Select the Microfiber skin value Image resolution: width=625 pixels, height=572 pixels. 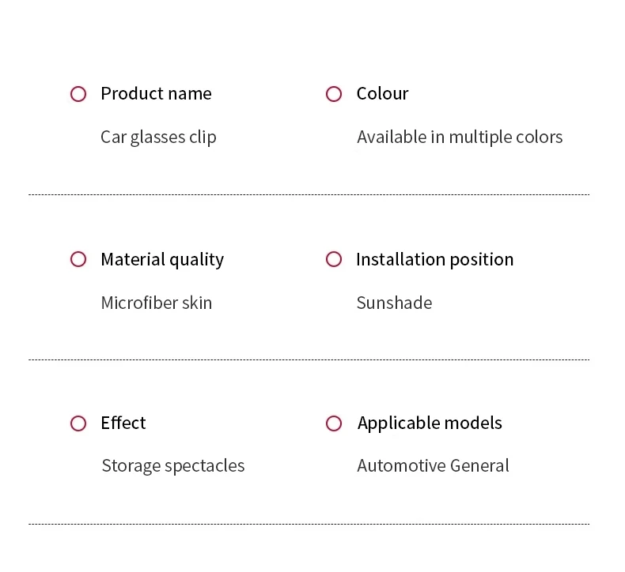click(157, 303)
